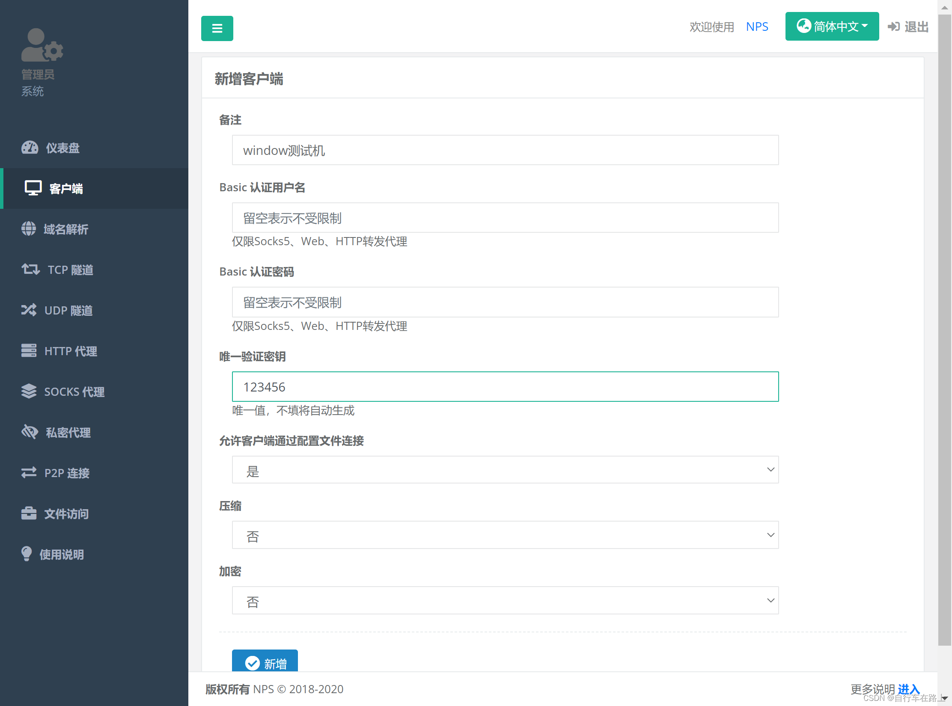Image resolution: width=952 pixels, height=706 pixels.
Task: Click the 备注 input with window测试机
Action: click(x=505, y=150)
